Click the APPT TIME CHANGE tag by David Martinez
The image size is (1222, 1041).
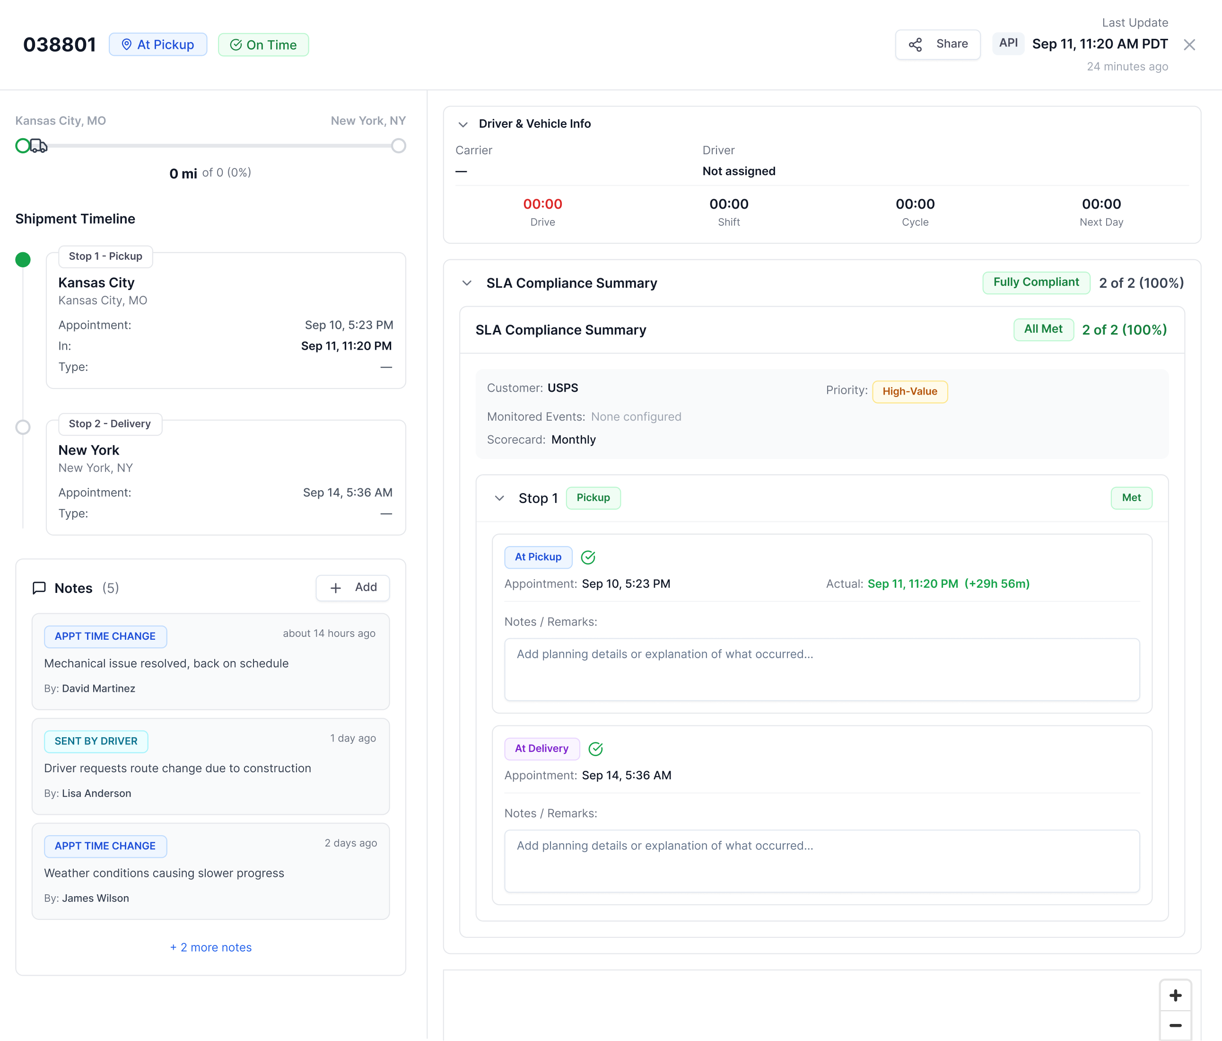pos(105,636)
